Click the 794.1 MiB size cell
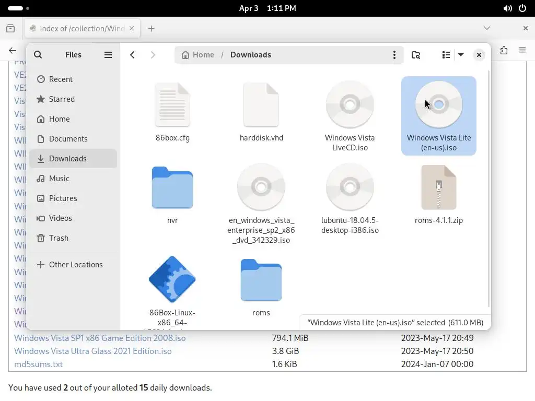 click(x=290, y=338)
